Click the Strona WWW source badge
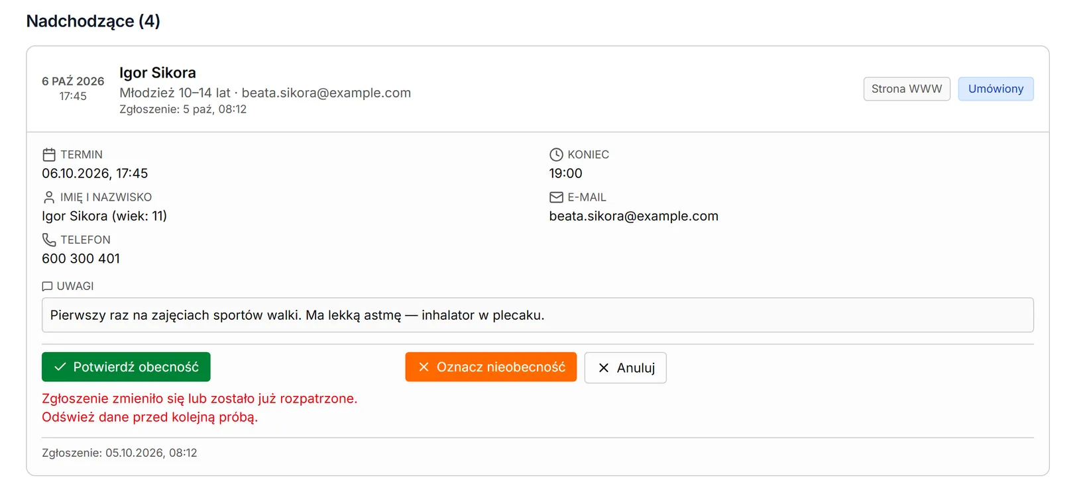Screen dimensions: 1087x478 907,89
